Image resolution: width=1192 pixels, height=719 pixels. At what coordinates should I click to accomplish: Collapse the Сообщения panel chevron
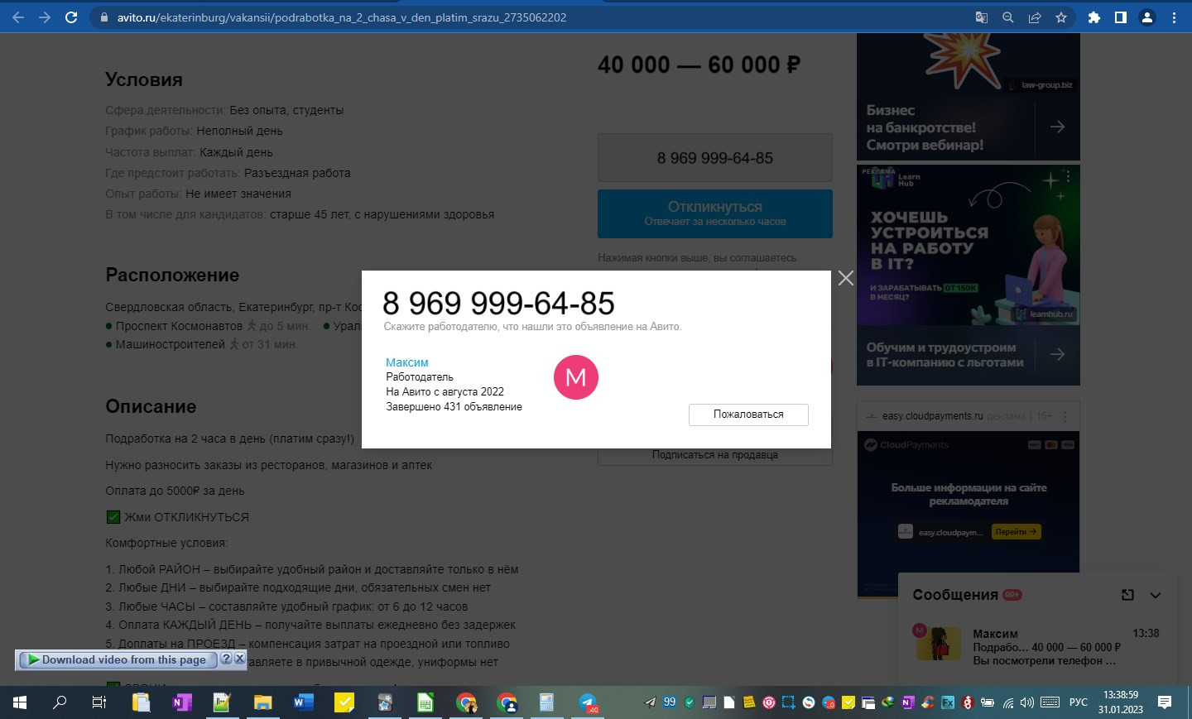(x=1156, y=595)
